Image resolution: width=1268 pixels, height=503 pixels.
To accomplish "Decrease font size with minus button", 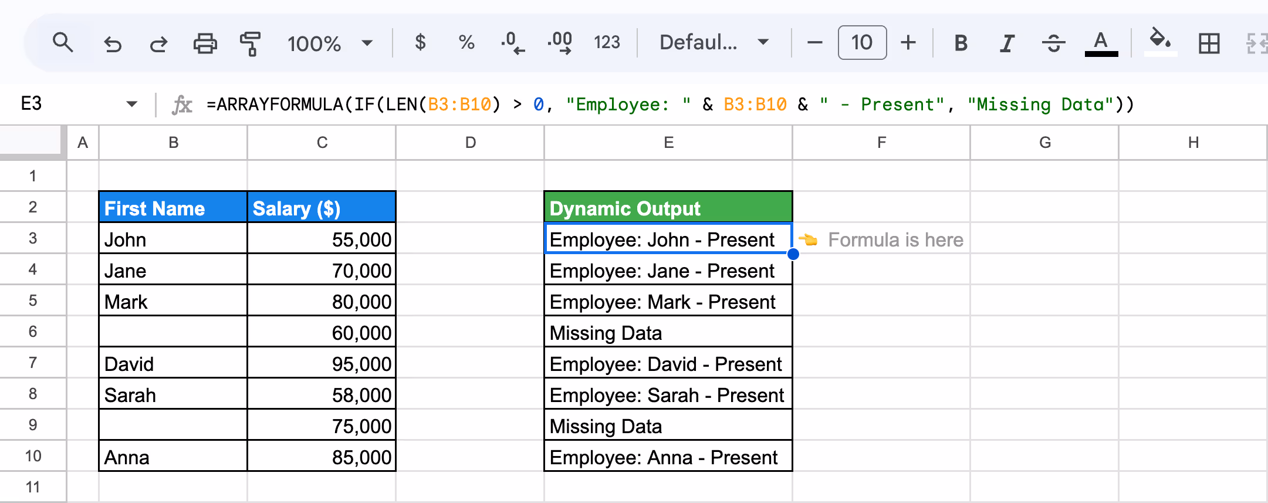I will point(814,42).
